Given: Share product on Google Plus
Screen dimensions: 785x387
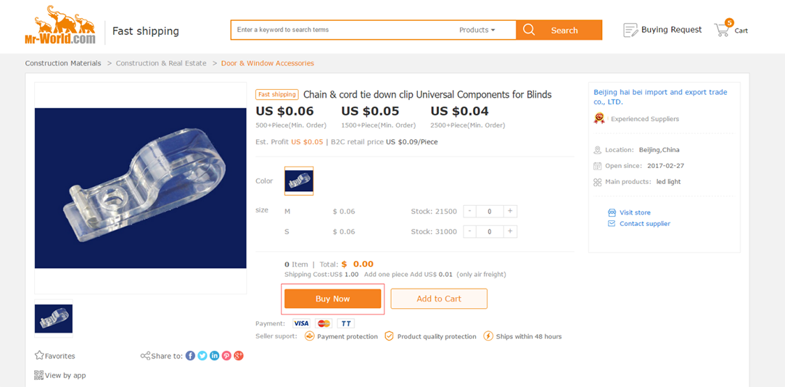Looking at the screenshot, I should pyautogui.click(x=239, y=356).
